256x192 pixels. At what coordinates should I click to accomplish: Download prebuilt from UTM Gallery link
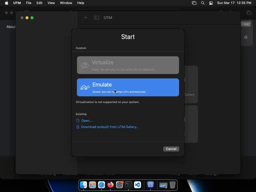[x=110, y=127]
